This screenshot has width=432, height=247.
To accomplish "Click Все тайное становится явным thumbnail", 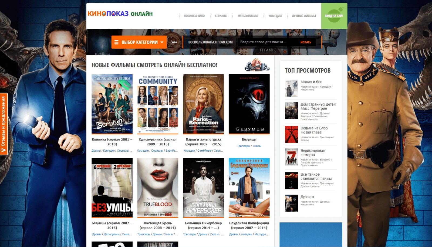I will [292, 181].
